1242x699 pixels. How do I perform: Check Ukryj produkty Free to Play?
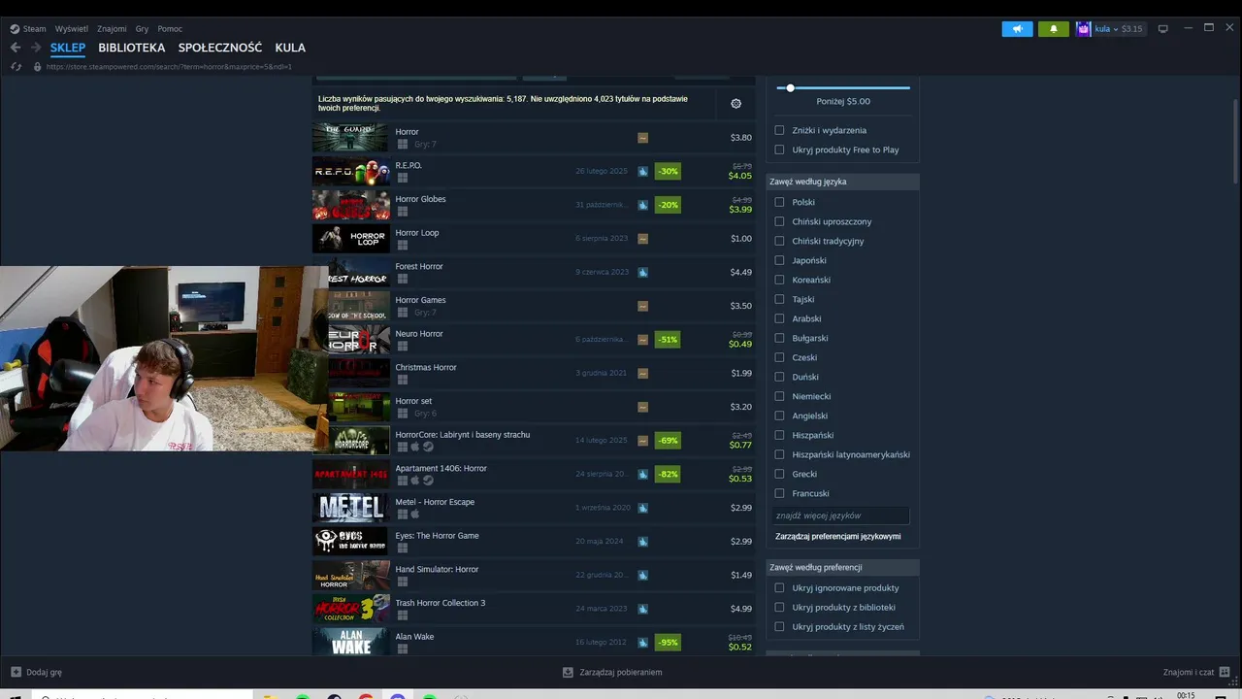tap(779, 150)
